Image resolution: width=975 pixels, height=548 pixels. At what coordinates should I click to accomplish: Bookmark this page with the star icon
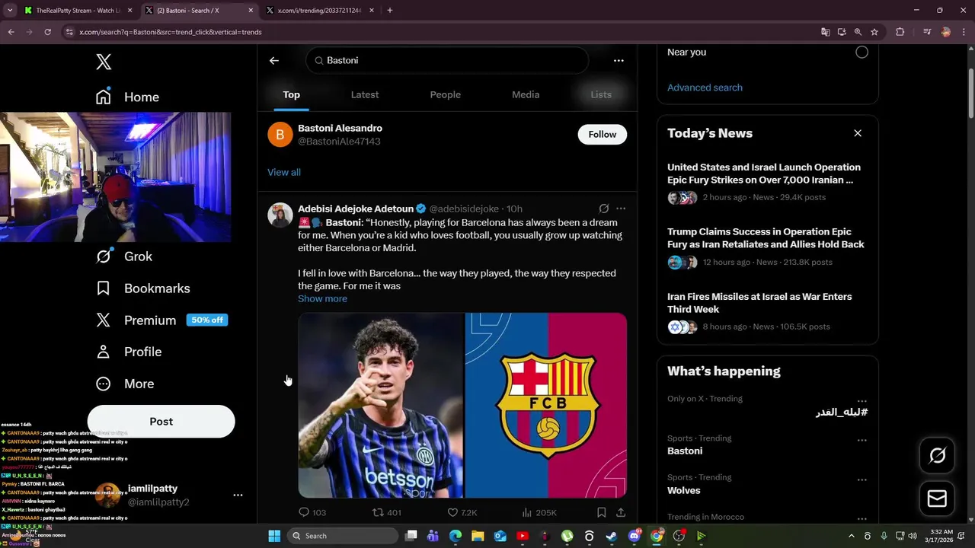coord(874,32)
